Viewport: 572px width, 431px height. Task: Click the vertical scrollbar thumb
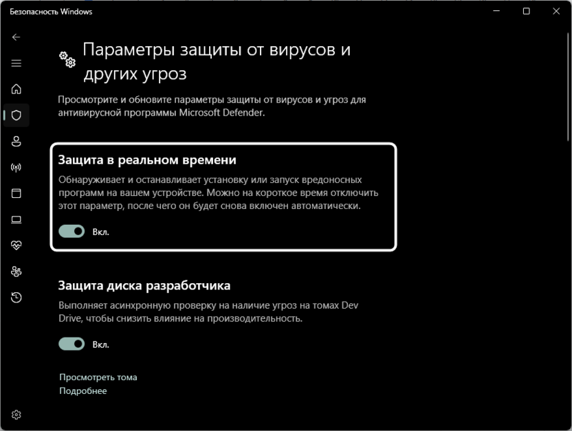(x=568, y=87)
